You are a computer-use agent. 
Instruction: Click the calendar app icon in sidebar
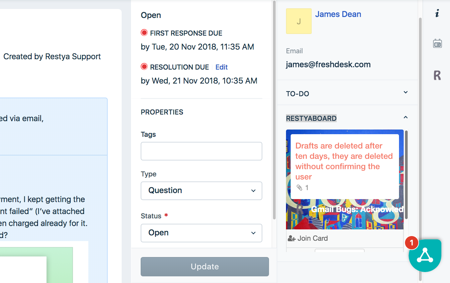tap(437, 43)
